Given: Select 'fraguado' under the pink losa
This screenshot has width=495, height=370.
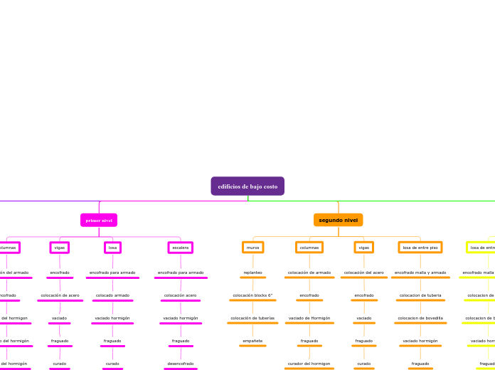Looking at the screenshot, I should pos(112,341).
